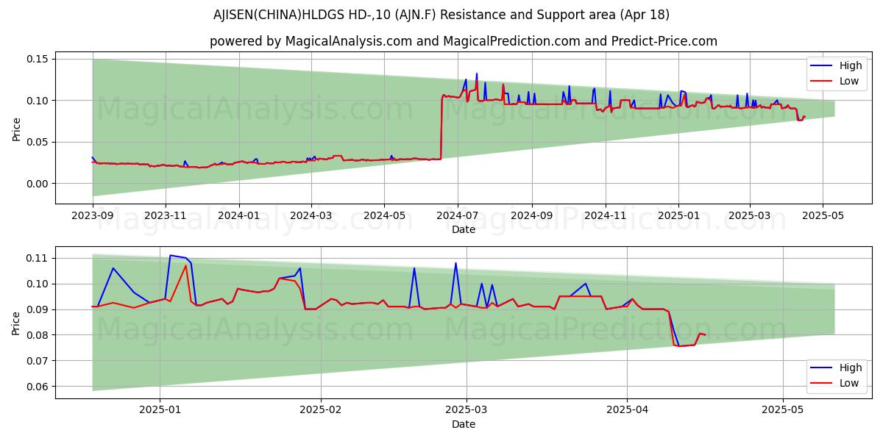
Task: Click the top chart 0.00 price tick
Action: coord(37,184)
